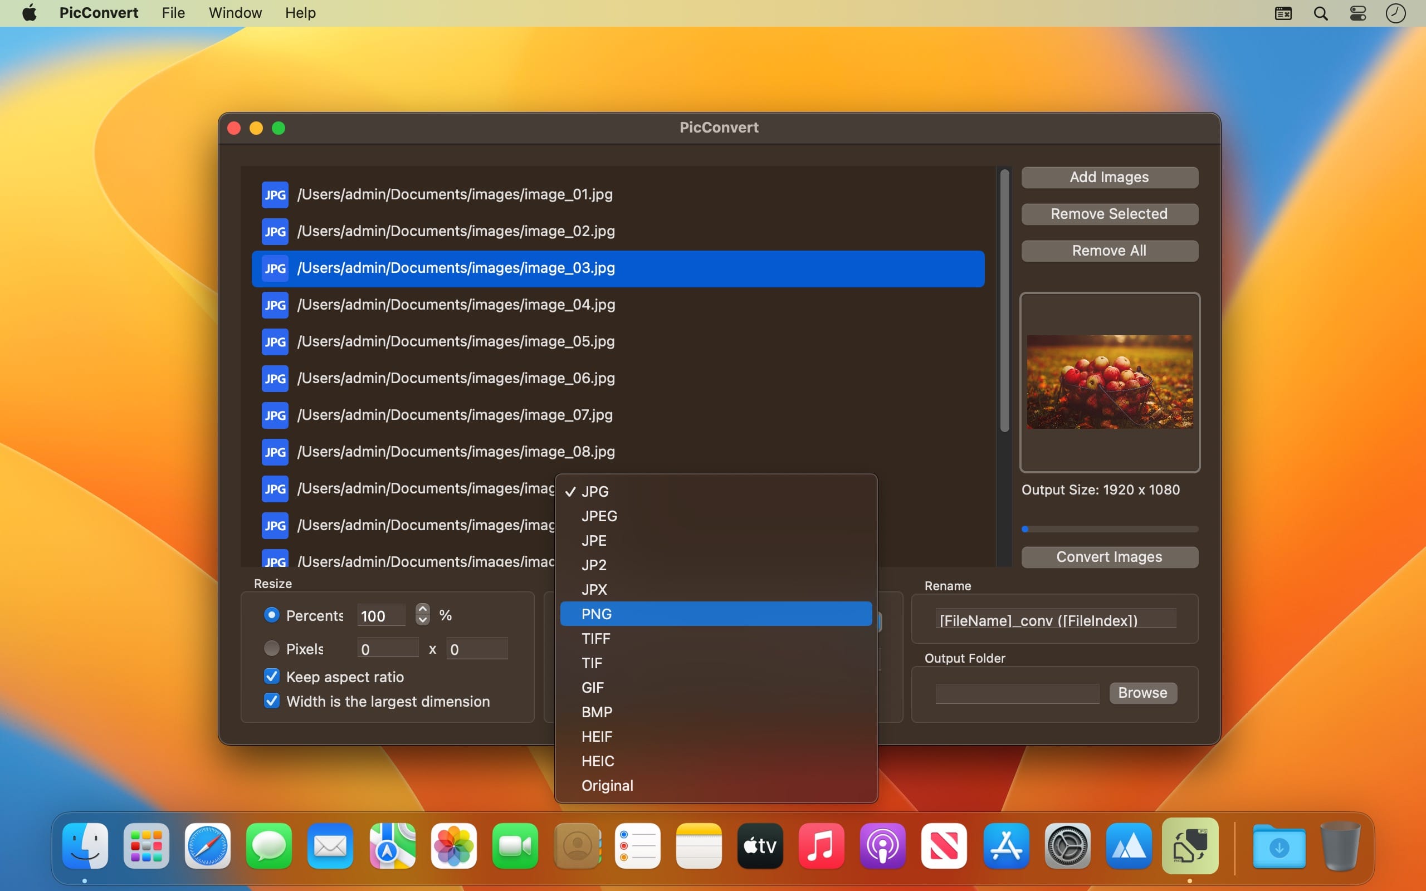Open Finder from the Dock
This screenshot has width=1426, height=891.
85,846
